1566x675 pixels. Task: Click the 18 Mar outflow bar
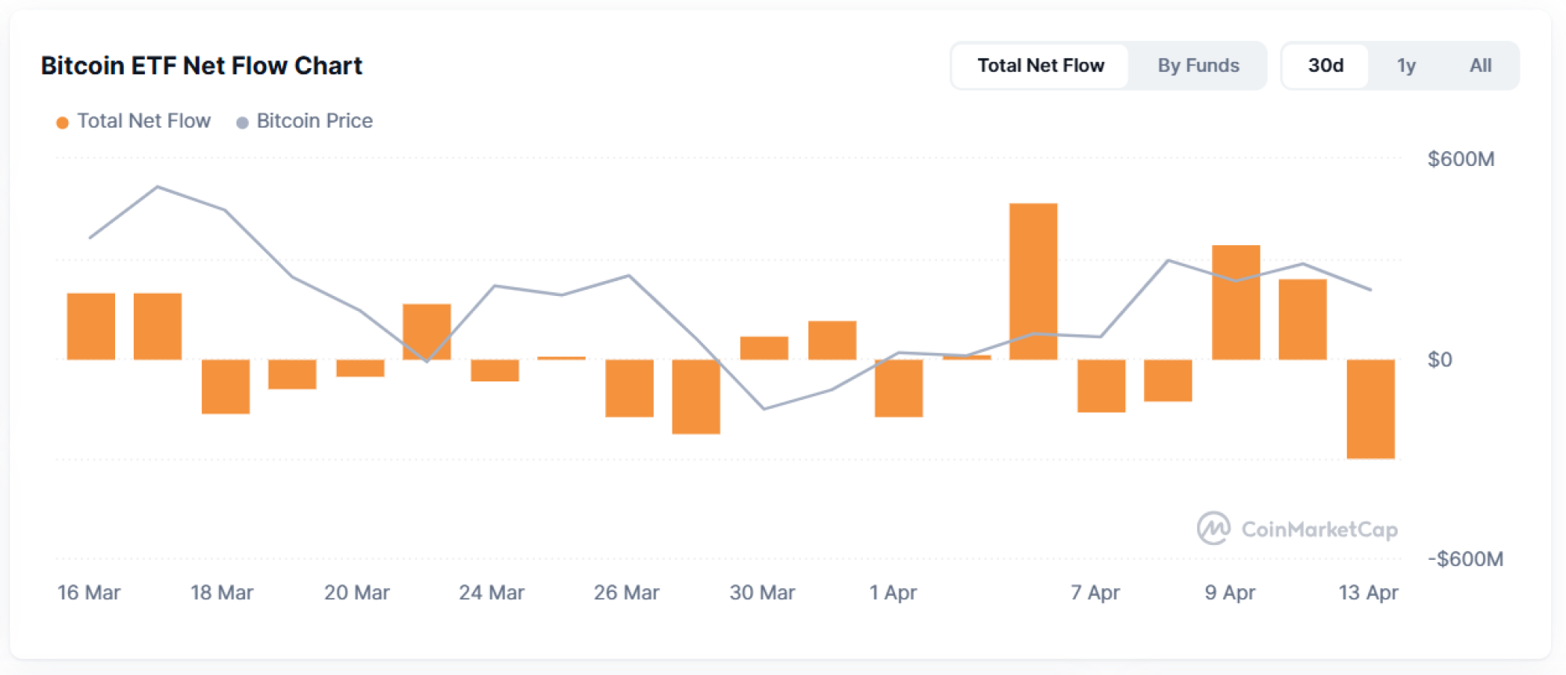pos(226,386)
